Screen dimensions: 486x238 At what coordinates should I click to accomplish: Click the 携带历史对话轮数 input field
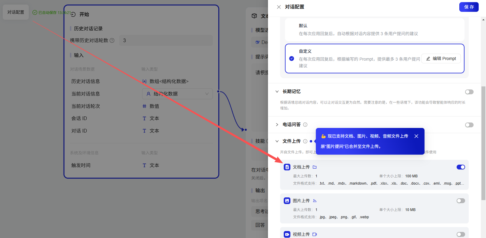point(166,40)
